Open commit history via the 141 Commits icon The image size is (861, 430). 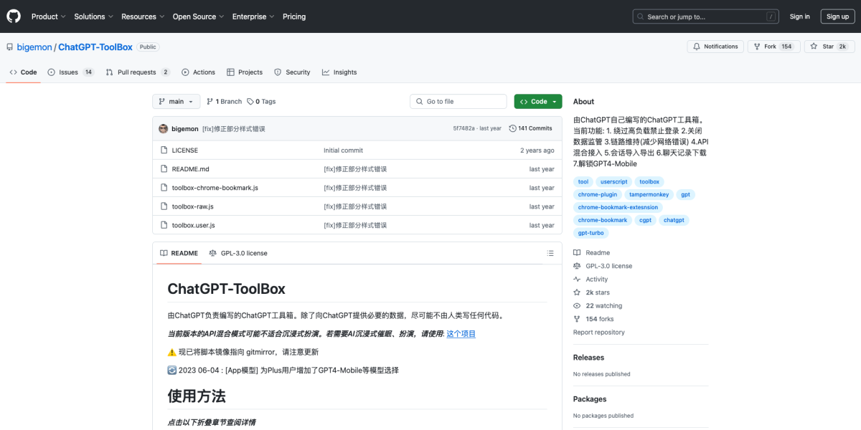point(512,127)
